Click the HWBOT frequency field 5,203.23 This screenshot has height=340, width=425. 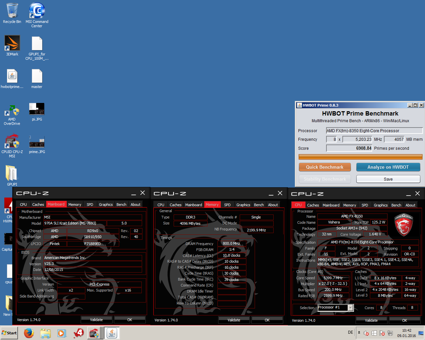click(x=357, y=139)
